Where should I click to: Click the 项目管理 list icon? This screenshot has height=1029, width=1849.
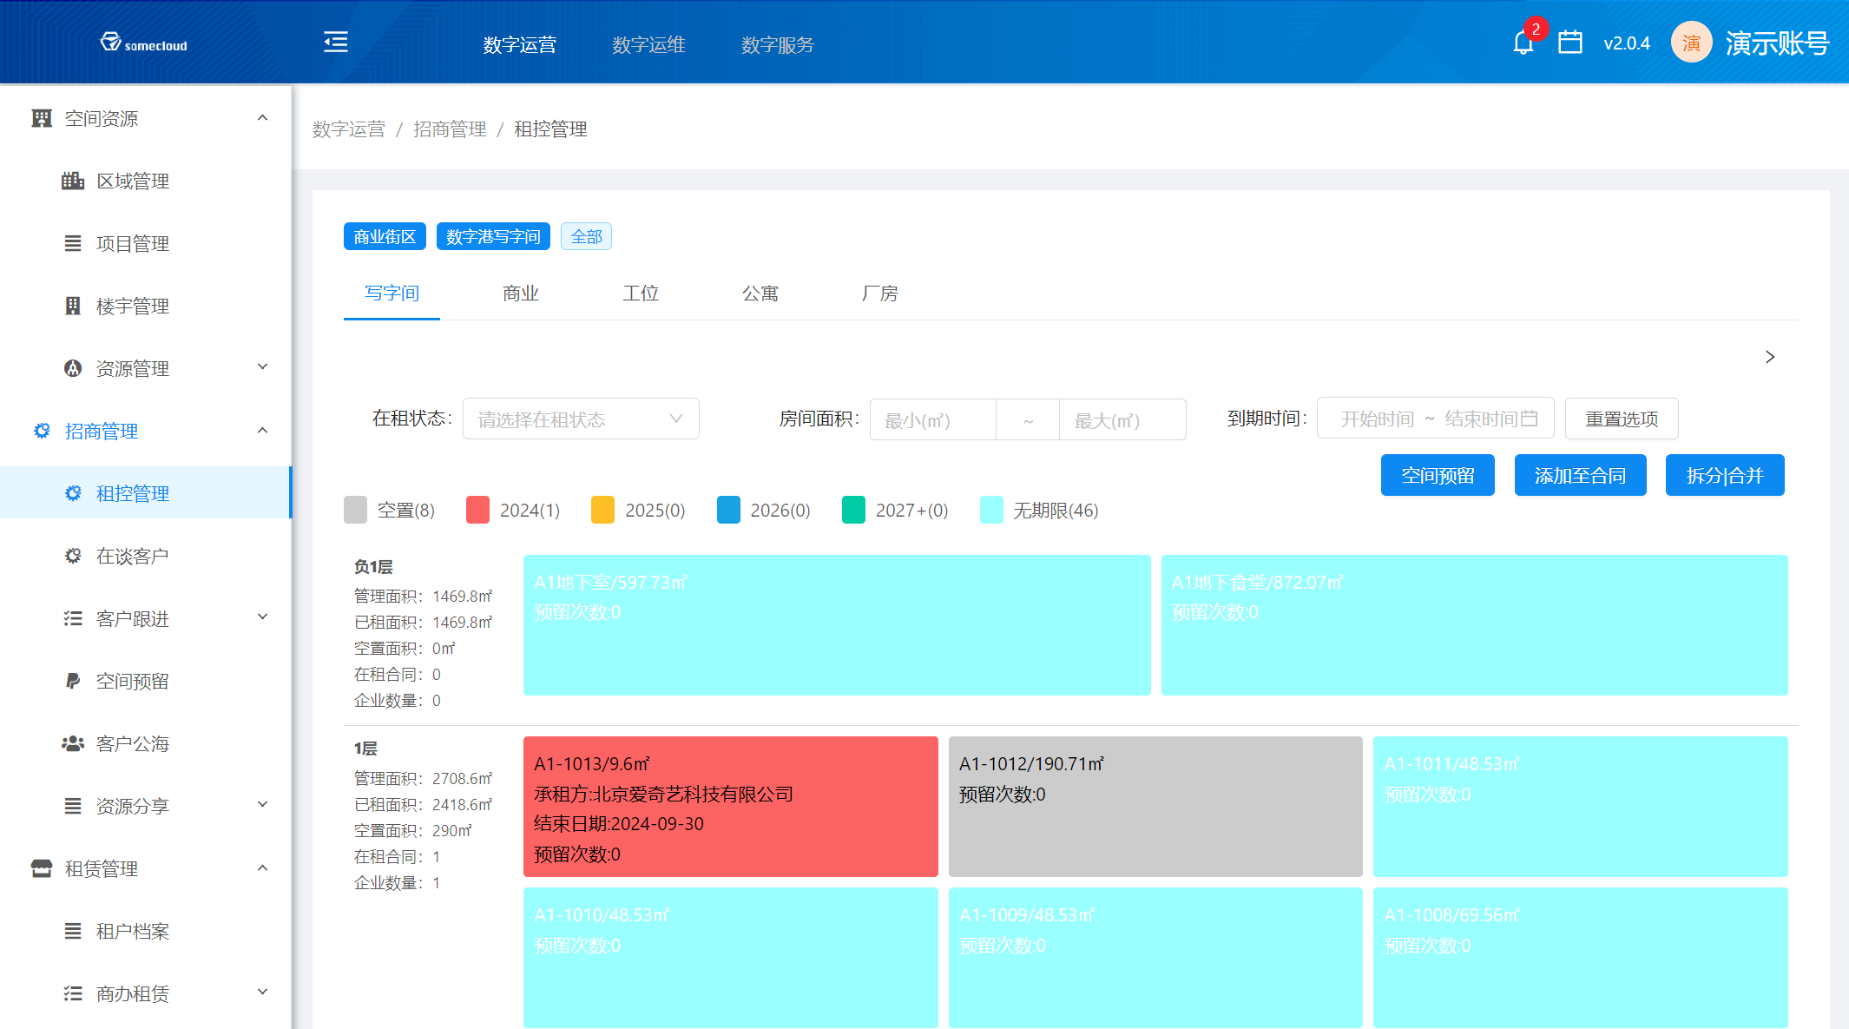(x=73, y=243)
